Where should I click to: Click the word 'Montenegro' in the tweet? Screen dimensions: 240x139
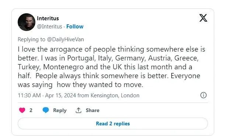click(63, 67)
